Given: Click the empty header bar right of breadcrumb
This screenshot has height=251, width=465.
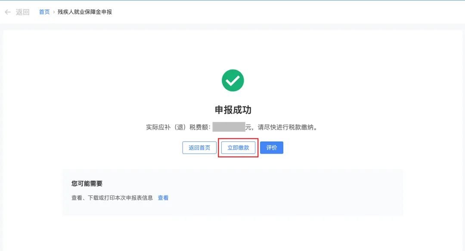Looking at the screenshot, I should [x=301, y=12].
